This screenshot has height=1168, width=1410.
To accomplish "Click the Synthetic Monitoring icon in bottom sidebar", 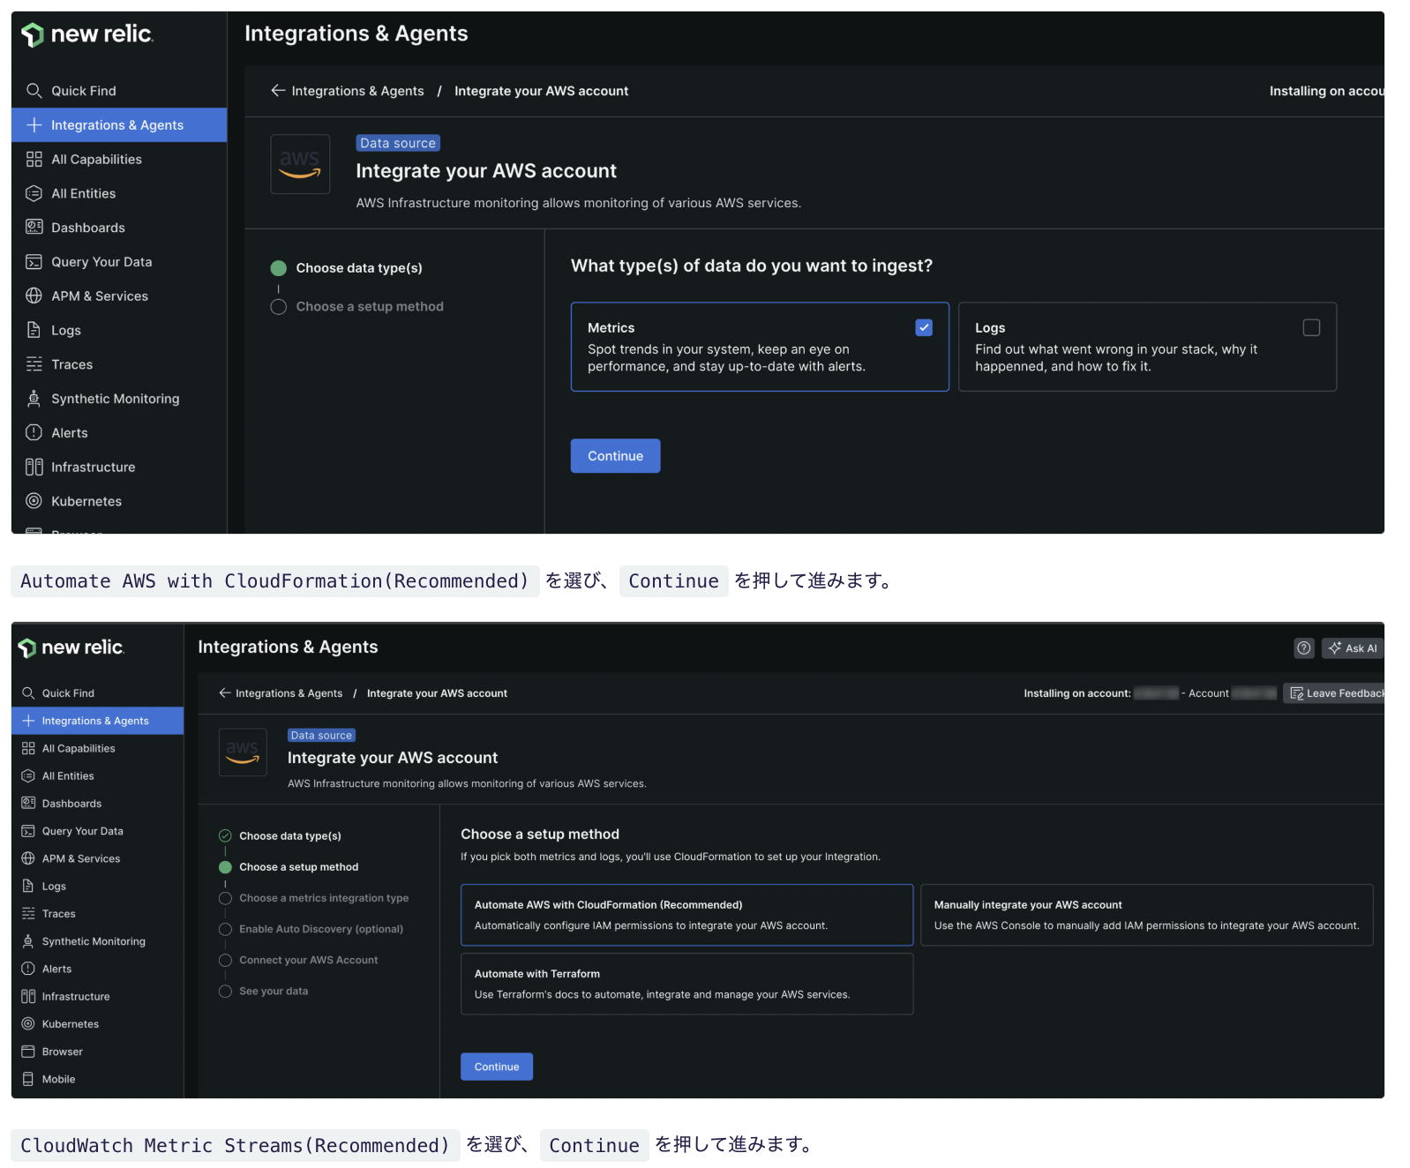I will (28, 941).
